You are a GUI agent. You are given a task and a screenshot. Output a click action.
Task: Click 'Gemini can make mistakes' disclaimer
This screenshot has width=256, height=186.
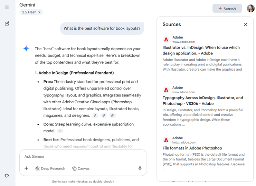pos(83,182)
